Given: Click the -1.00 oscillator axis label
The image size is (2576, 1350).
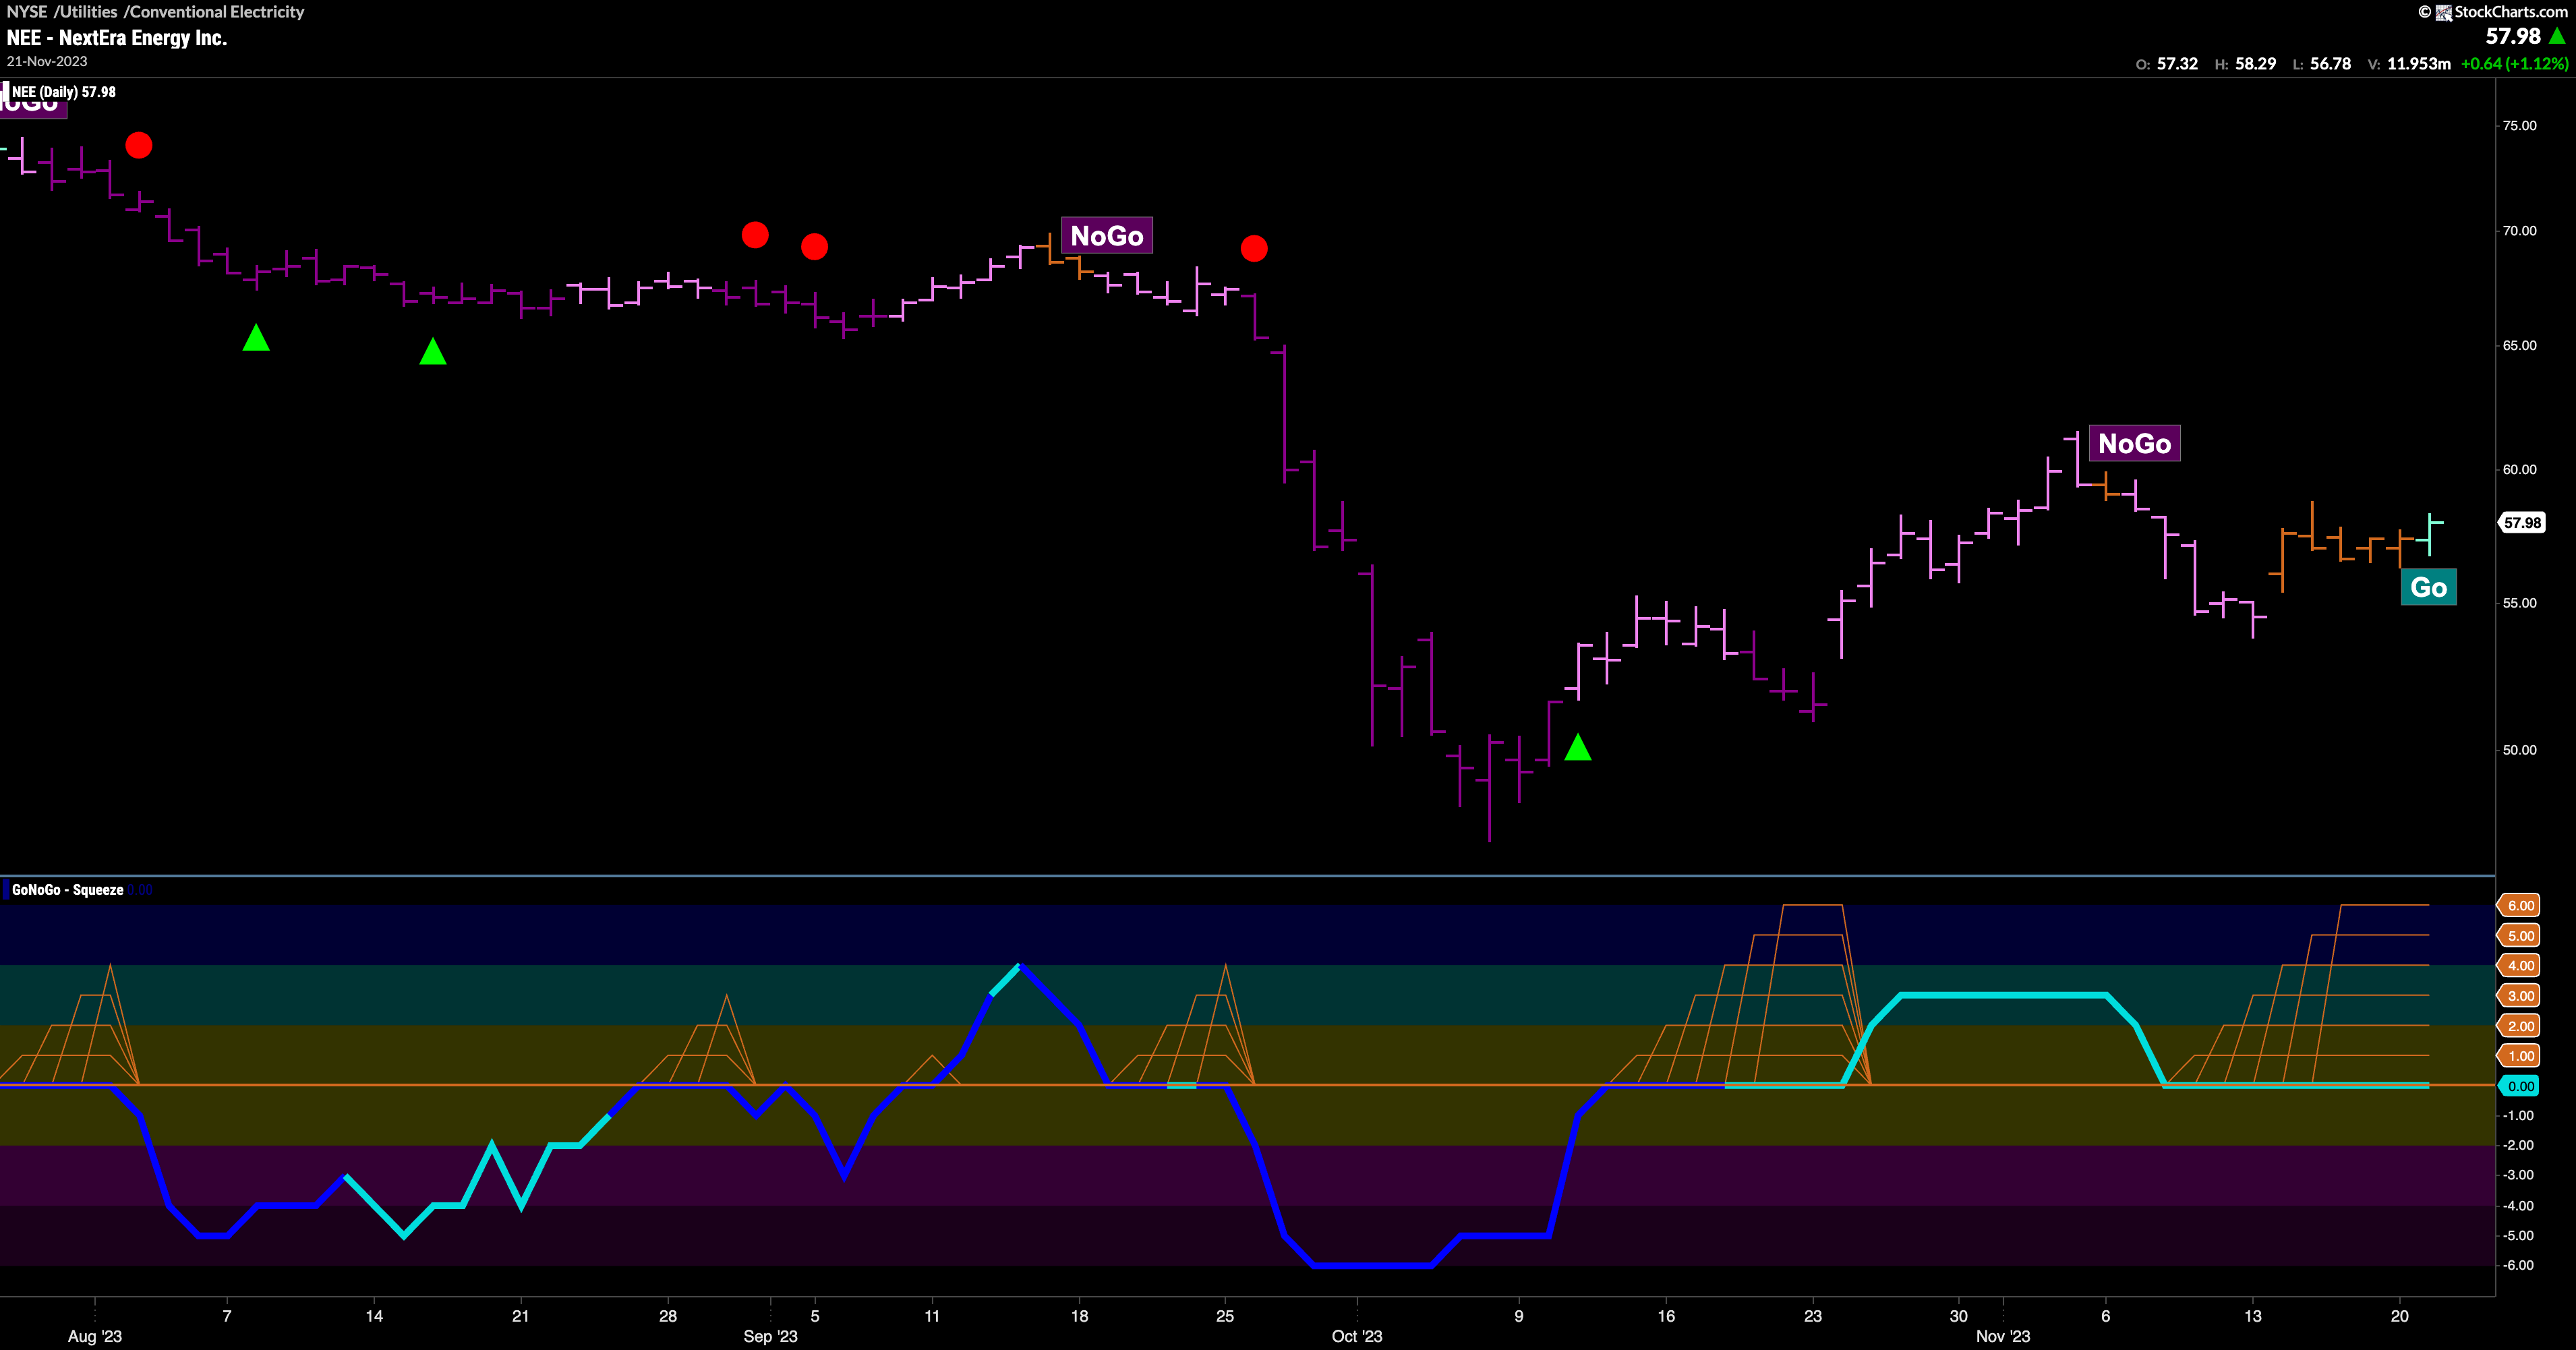Looking at the screenshot, I should 2518,1116.
